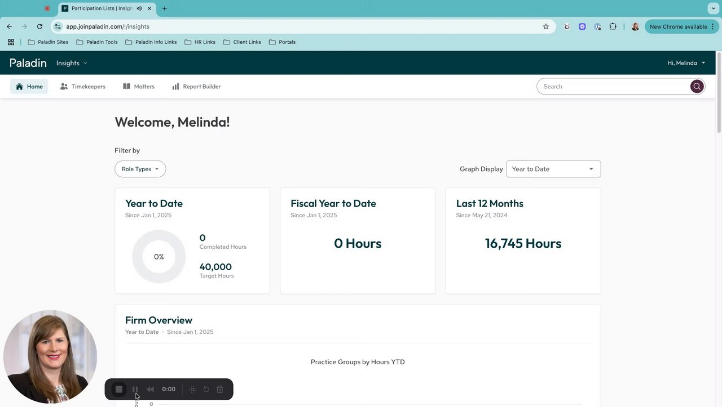The image size is (722, 407).
Task: Click the Year to Date card heading
Action: (x=154, y=203)
